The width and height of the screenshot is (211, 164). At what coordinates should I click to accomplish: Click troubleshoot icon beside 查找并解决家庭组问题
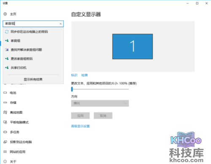7,50
